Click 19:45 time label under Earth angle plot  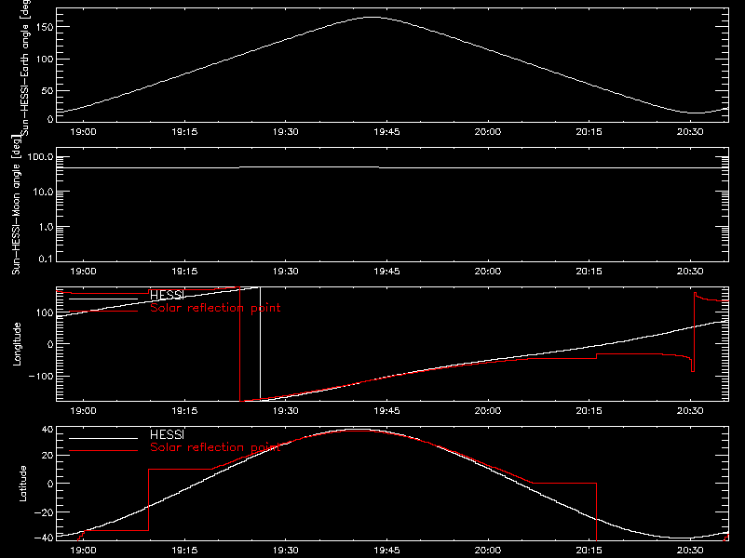pos(386,132)
